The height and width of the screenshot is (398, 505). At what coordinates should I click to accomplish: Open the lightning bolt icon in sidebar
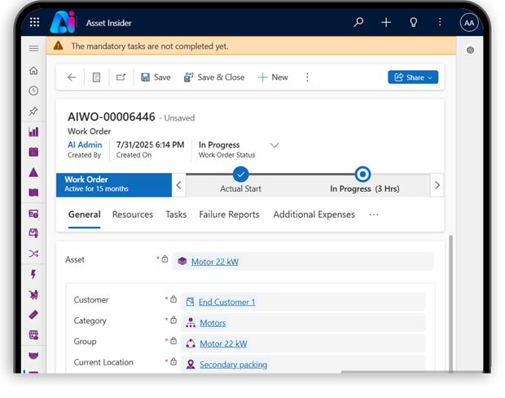point(33,275)
